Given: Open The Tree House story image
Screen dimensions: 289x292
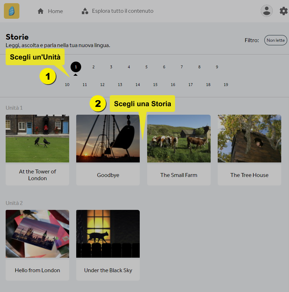Looking at the screenshot, I should click(x=249, y=138).
